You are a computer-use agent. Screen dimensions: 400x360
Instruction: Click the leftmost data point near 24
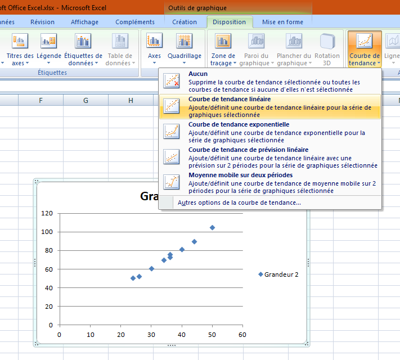coord(133,278)
